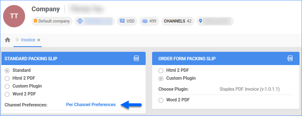Click the location pin chip

coord(215,21)
